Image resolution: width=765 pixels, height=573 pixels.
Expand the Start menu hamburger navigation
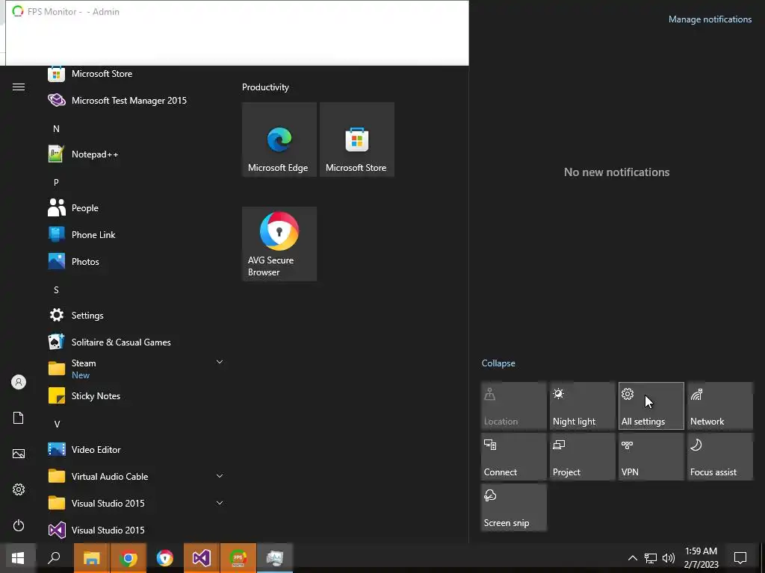pyautogui.click(x=19, y=87)
